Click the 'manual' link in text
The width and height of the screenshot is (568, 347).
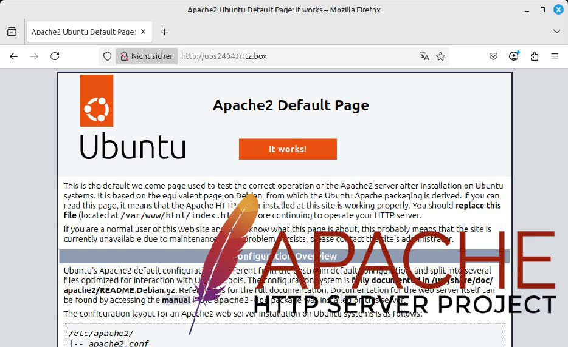pyautogui.click(x=176, y=300)
